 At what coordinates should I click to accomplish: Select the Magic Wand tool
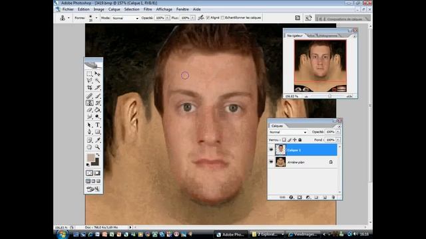[x=97, y=81]
